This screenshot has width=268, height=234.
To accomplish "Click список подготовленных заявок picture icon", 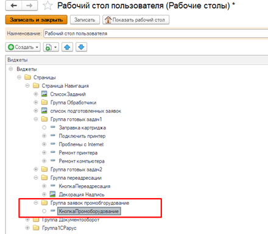I will [44, 110].
